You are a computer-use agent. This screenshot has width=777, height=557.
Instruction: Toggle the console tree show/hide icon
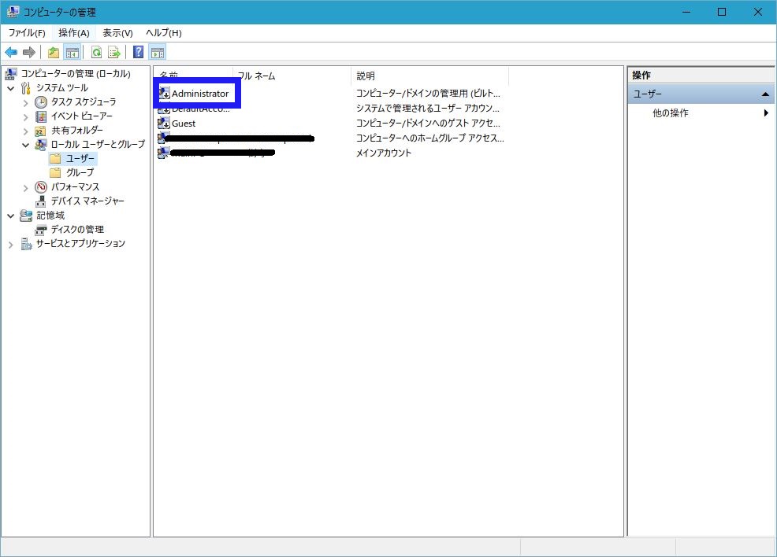click(72, 52)
